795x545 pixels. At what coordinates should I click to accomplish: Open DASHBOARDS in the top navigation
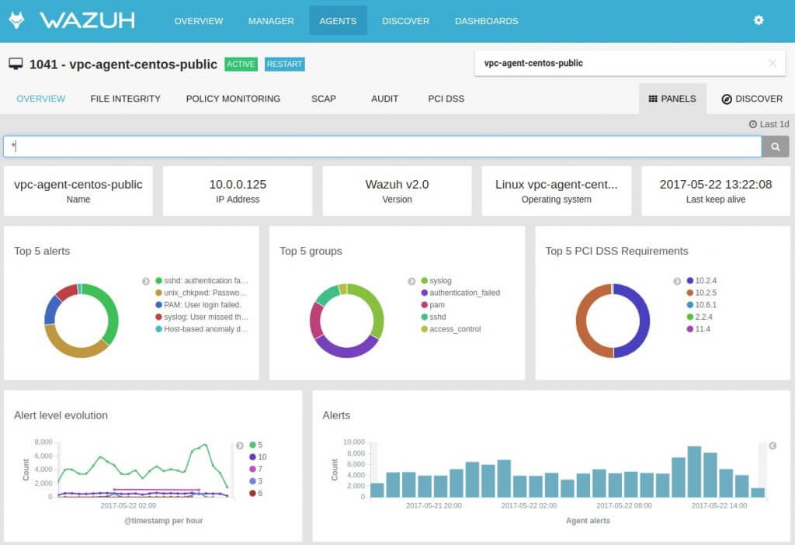[486, 21]
